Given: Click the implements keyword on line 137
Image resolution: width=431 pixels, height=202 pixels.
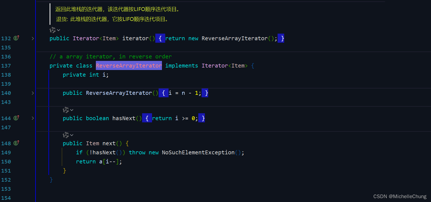Looking at the screenshot, I should [182, 66].
